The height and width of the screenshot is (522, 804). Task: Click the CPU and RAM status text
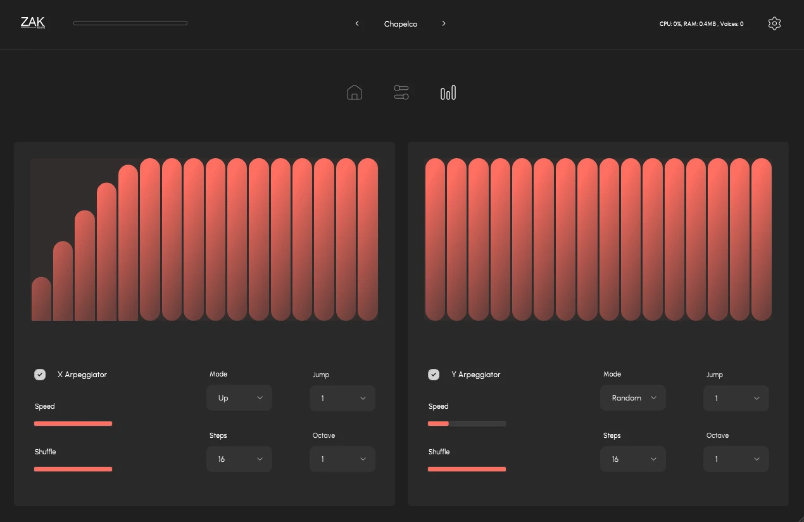701,24
